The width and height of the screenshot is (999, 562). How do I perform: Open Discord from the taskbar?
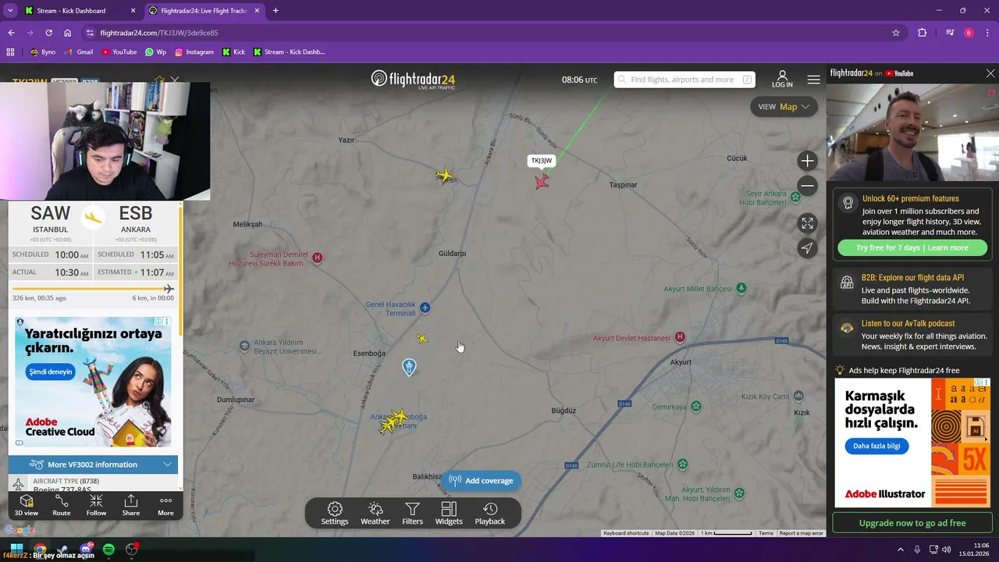[85, 550]
